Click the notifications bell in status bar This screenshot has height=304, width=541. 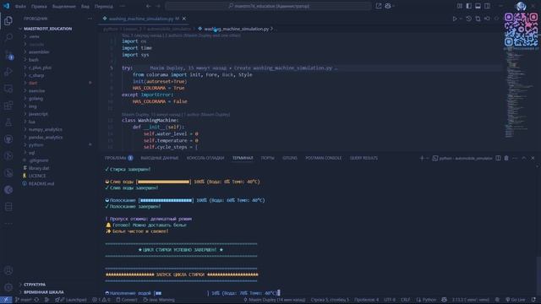click(x=533, y=300)
